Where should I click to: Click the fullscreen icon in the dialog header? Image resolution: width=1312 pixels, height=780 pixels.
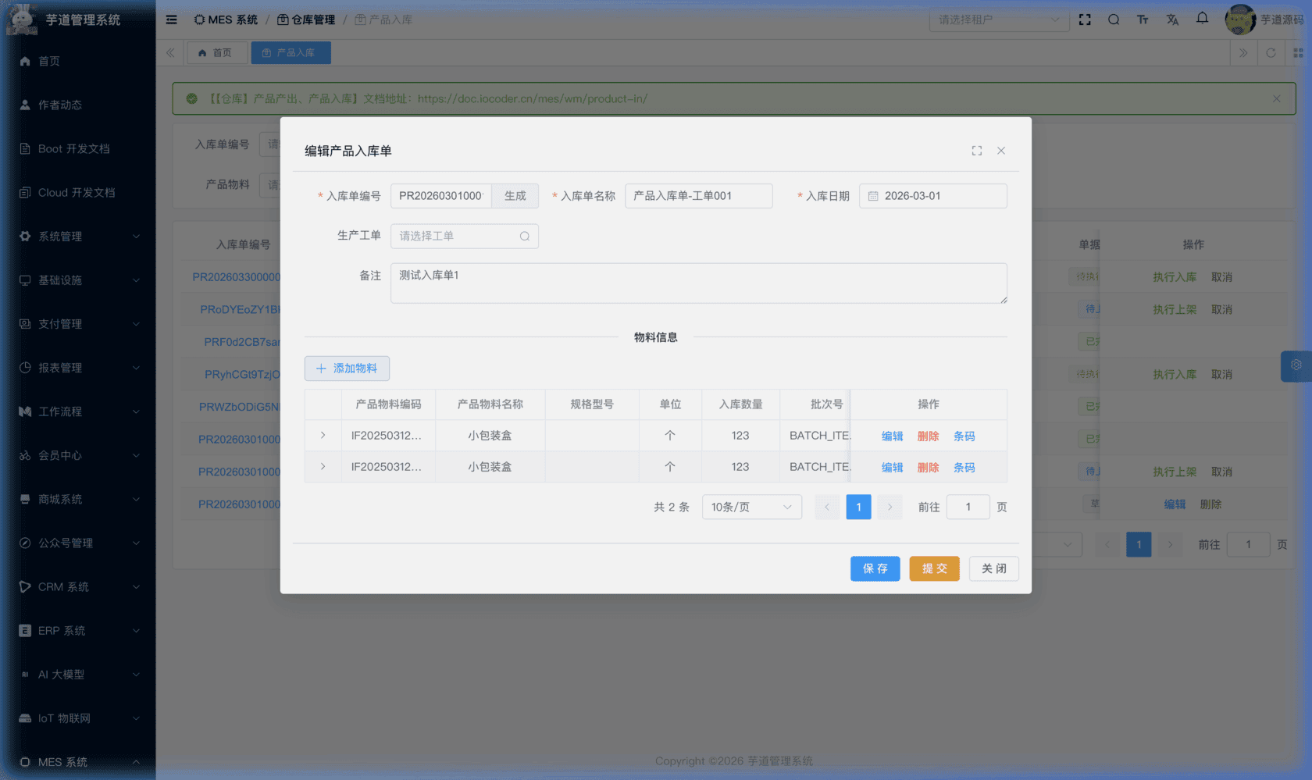(x=976, y=151)
